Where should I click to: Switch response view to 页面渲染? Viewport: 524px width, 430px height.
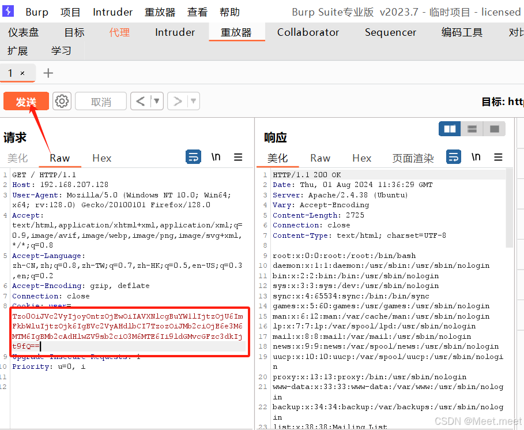[x=413, y=158]
